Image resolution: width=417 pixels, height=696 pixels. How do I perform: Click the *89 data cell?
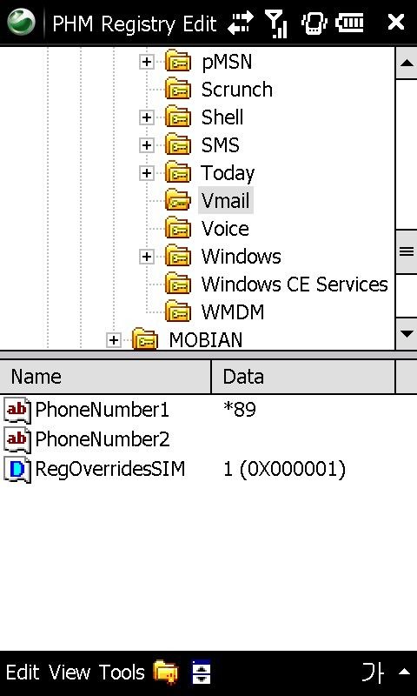[x=240, y=410]
